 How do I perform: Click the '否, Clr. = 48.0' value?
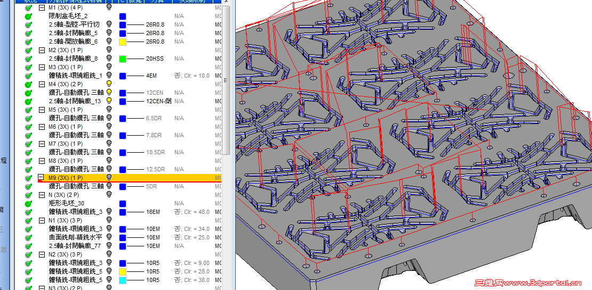(192, 212)
